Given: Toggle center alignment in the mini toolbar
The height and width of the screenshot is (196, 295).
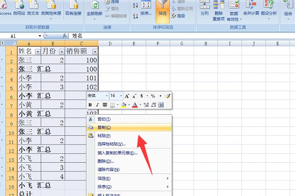Looking at the screenshot, I should coord(105,105).
